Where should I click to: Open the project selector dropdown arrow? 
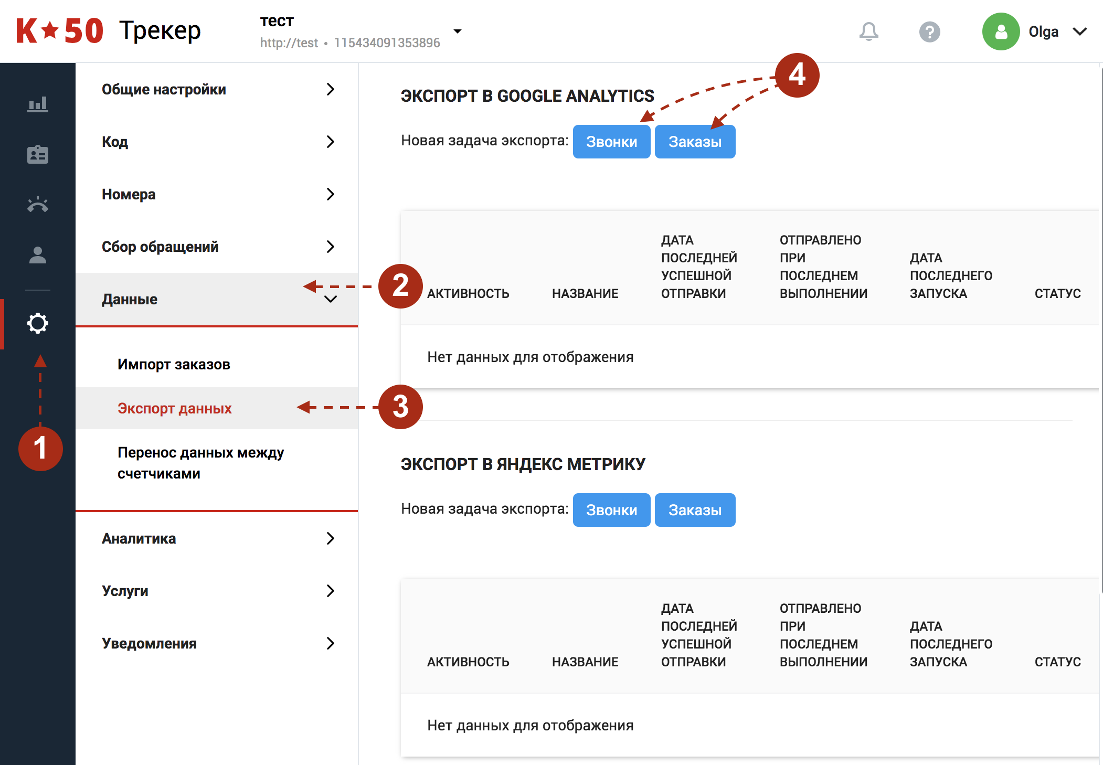click(458, 31)
